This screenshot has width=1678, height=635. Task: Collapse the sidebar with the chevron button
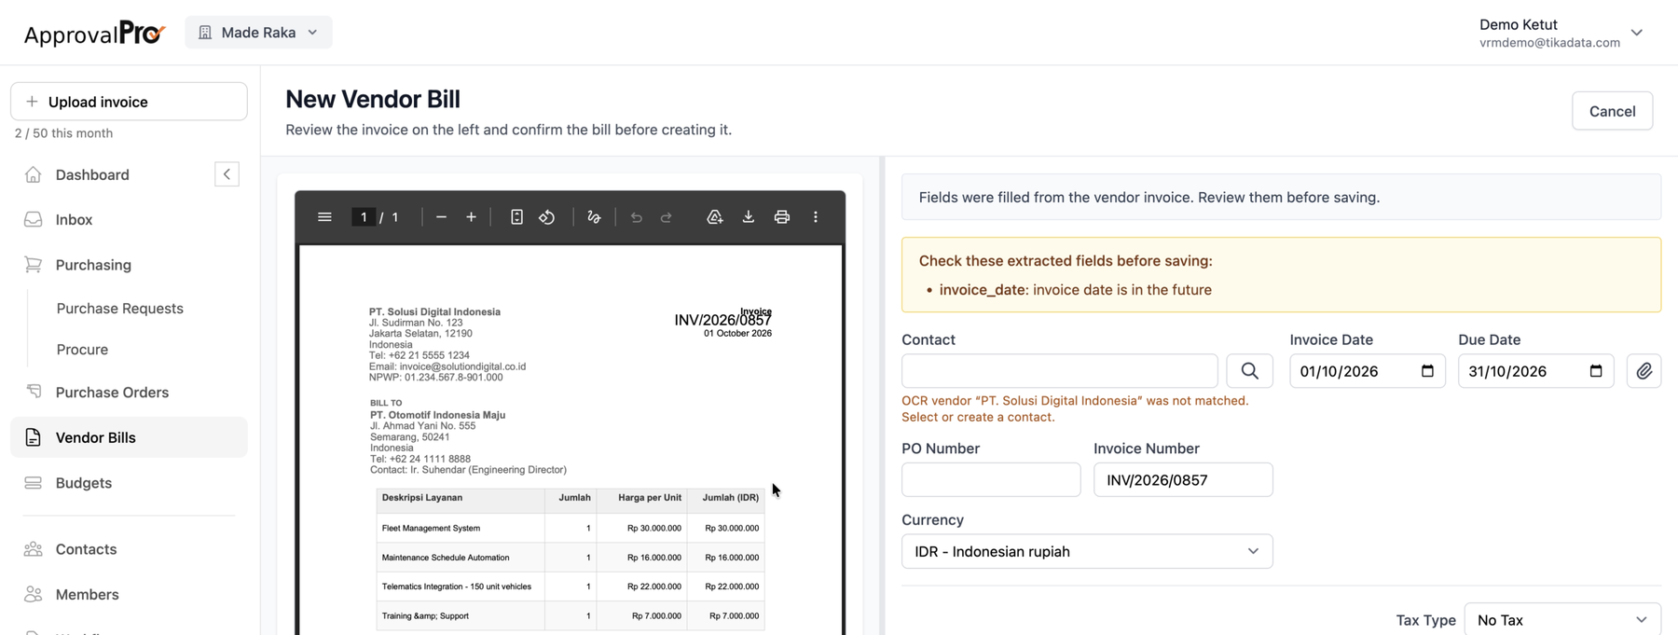pyautogui.click(x=227, y=174)
